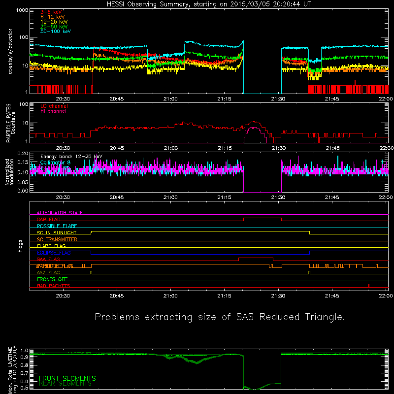The height and width of the screenshot is (394, 394).
Task: Click the 0.5 y-axis tick of the livetime panel
Action: 24,388
